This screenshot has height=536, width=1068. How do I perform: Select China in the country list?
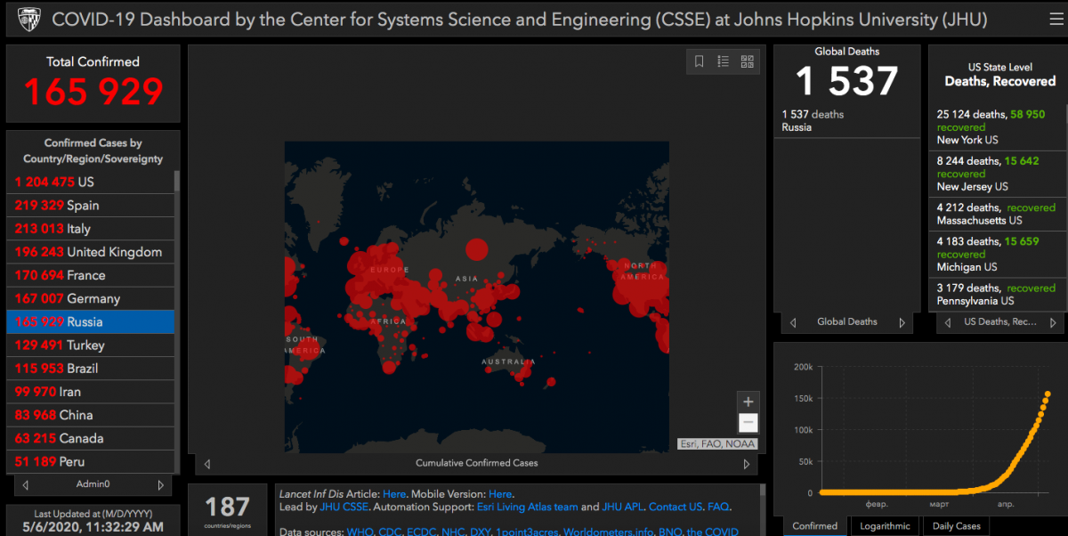(91, 415)
